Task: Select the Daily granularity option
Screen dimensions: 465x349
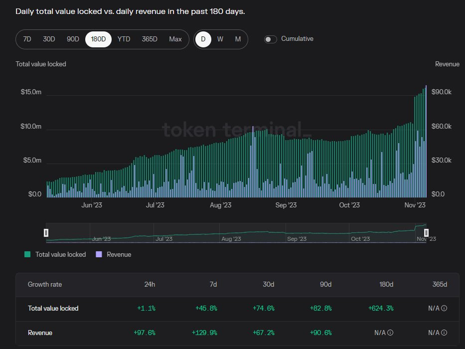Action: click(x=203, y=39)
